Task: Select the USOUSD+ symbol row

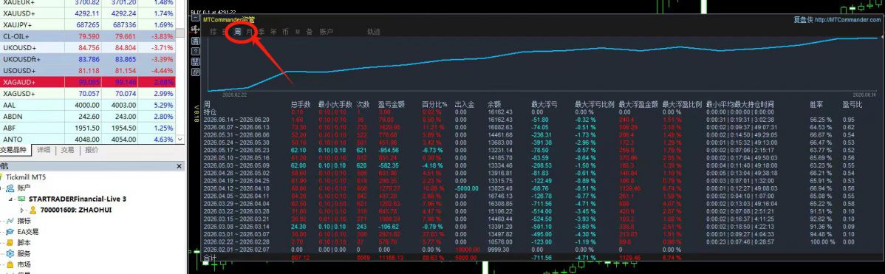Action: click(x=87, y=70)
